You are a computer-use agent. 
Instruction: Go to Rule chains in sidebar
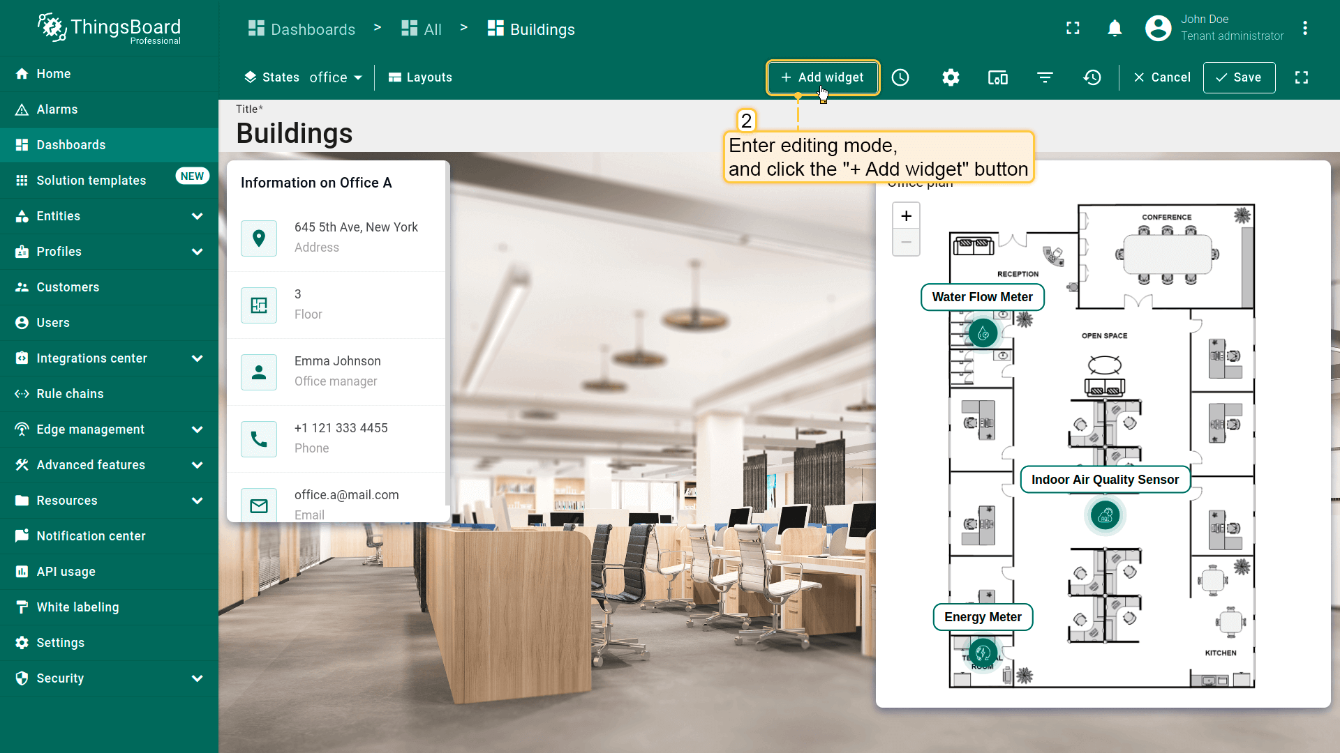pos(70,394)
